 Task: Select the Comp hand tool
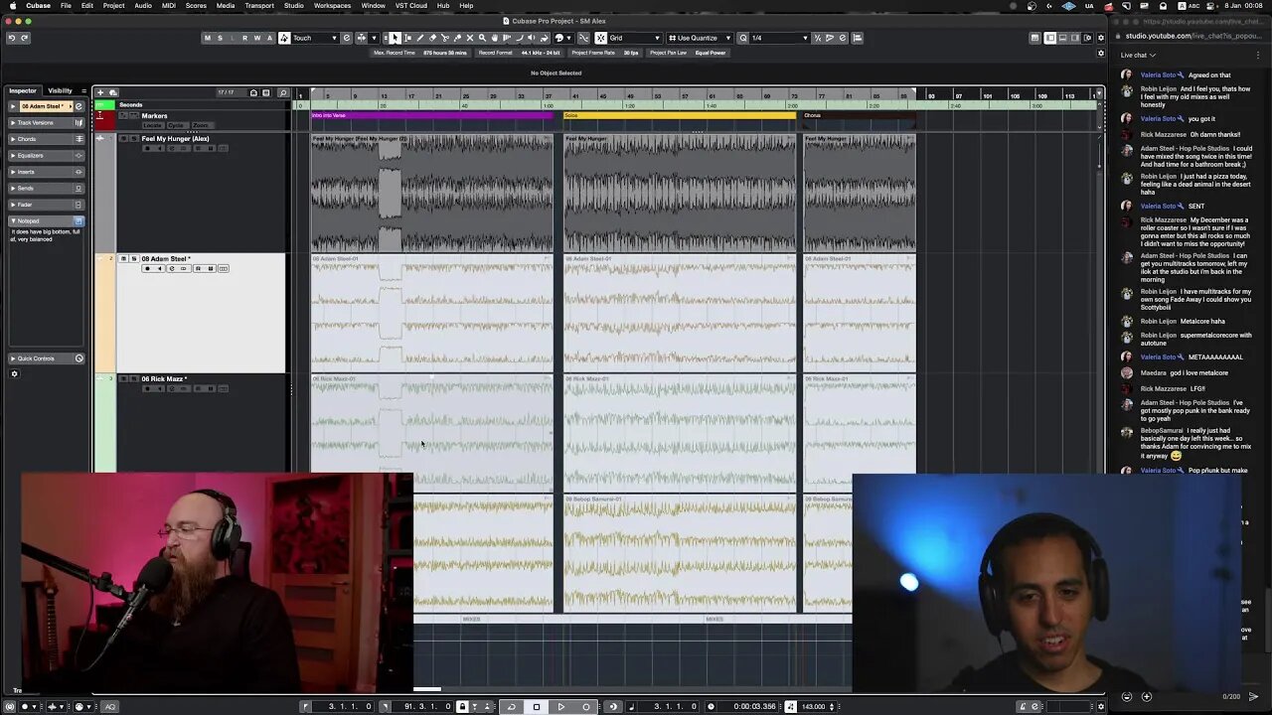[x=495, y=38]
